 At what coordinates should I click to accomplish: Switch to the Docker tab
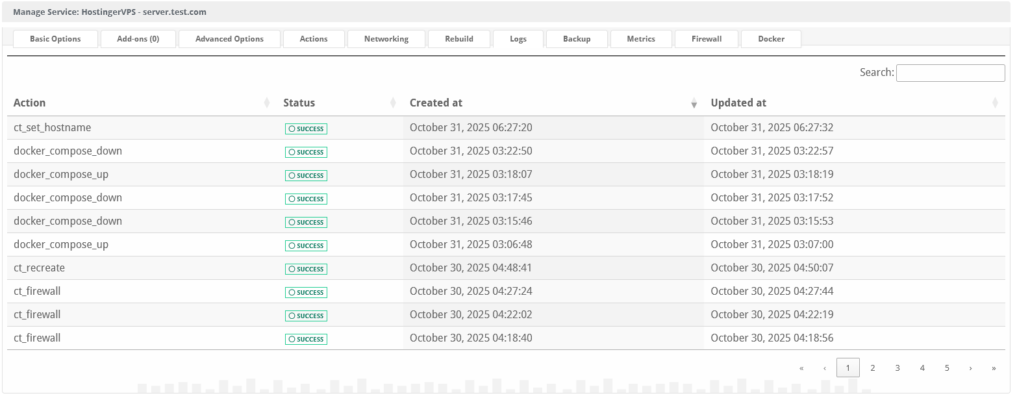pos(771,38)
